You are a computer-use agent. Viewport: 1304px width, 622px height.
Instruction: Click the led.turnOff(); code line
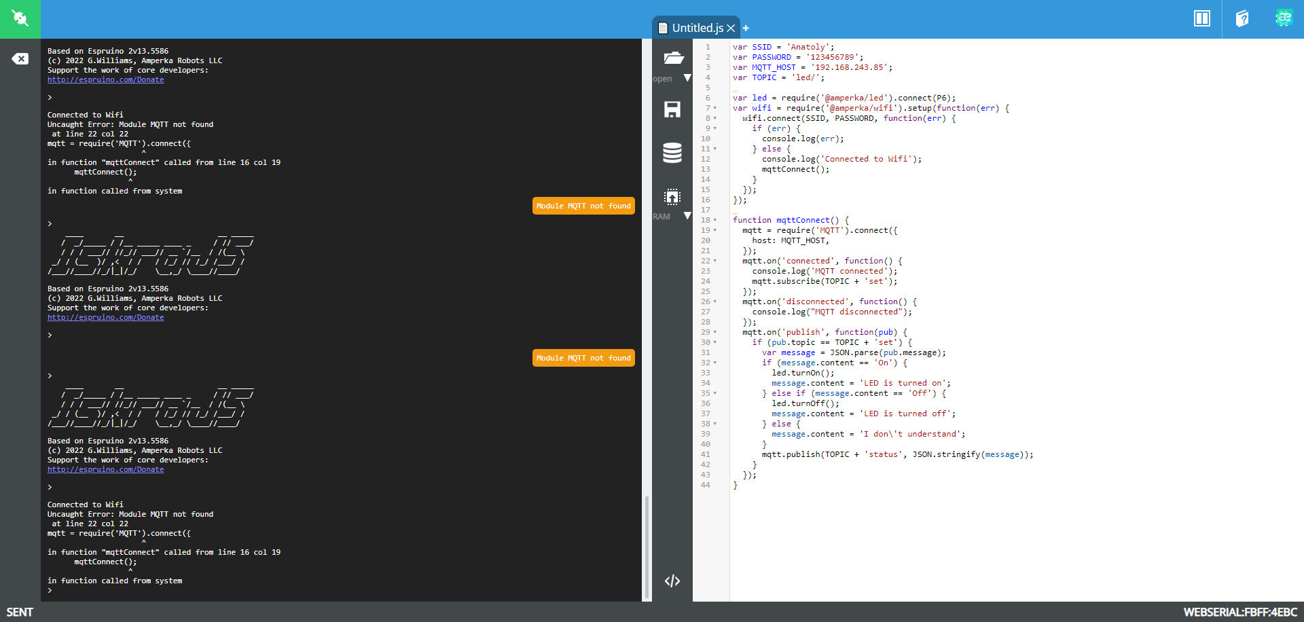(805, 403)
